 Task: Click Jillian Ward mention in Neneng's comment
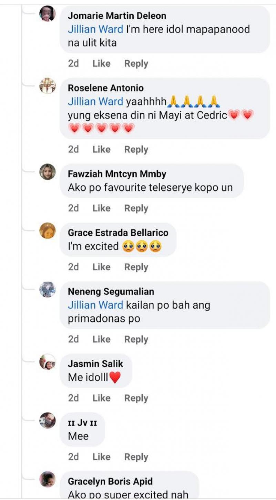pos(95,305)
